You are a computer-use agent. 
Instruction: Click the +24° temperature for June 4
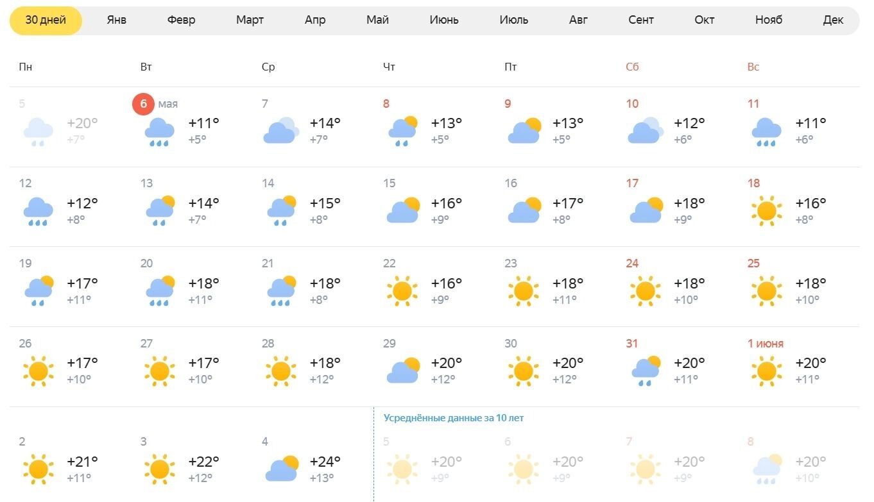tap(325, 462)
